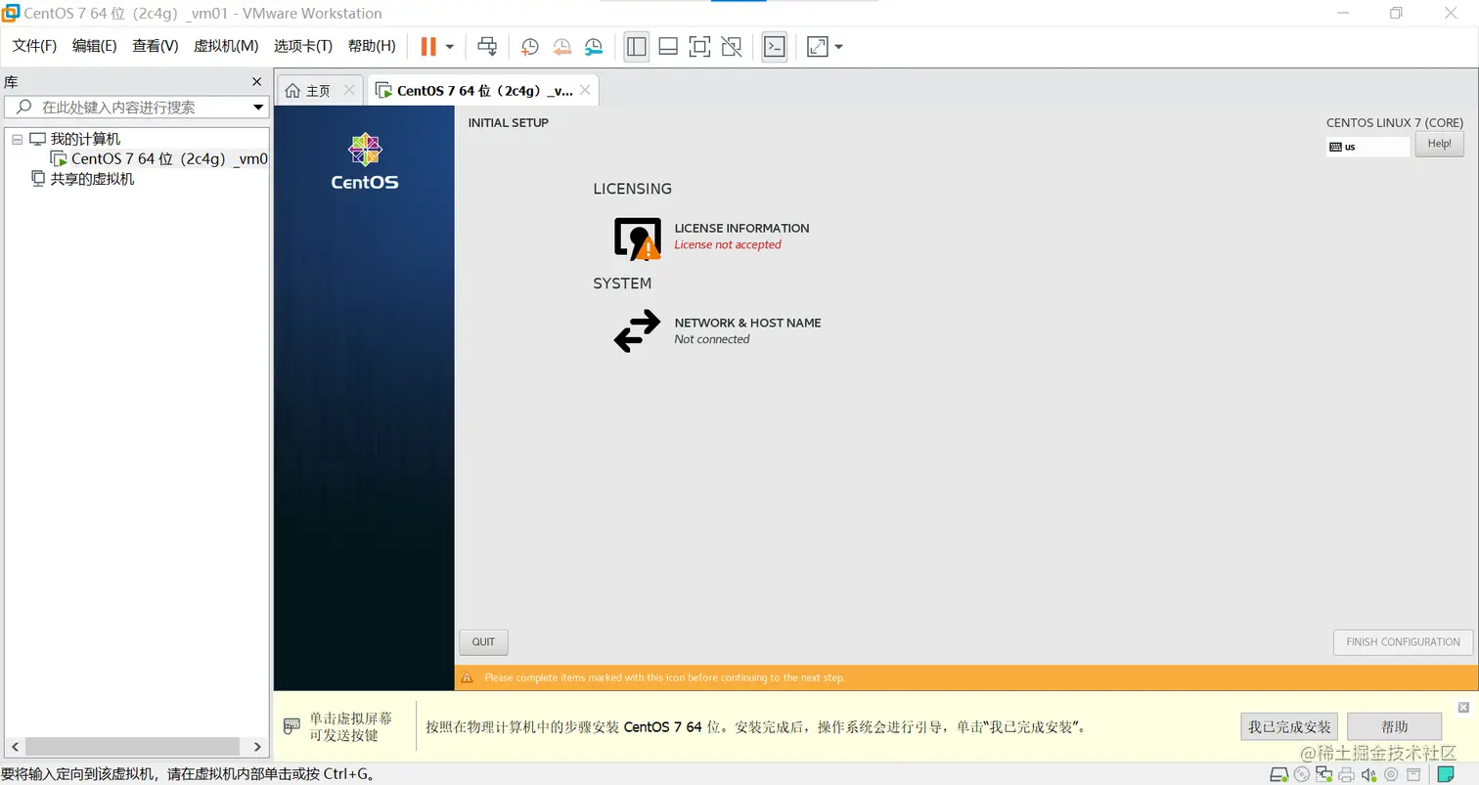This screenshot has width=1479, height=785.
Task: Toggle Unity mode icon in toolbar
Action: pyautogui.click(x=731, y=46)
